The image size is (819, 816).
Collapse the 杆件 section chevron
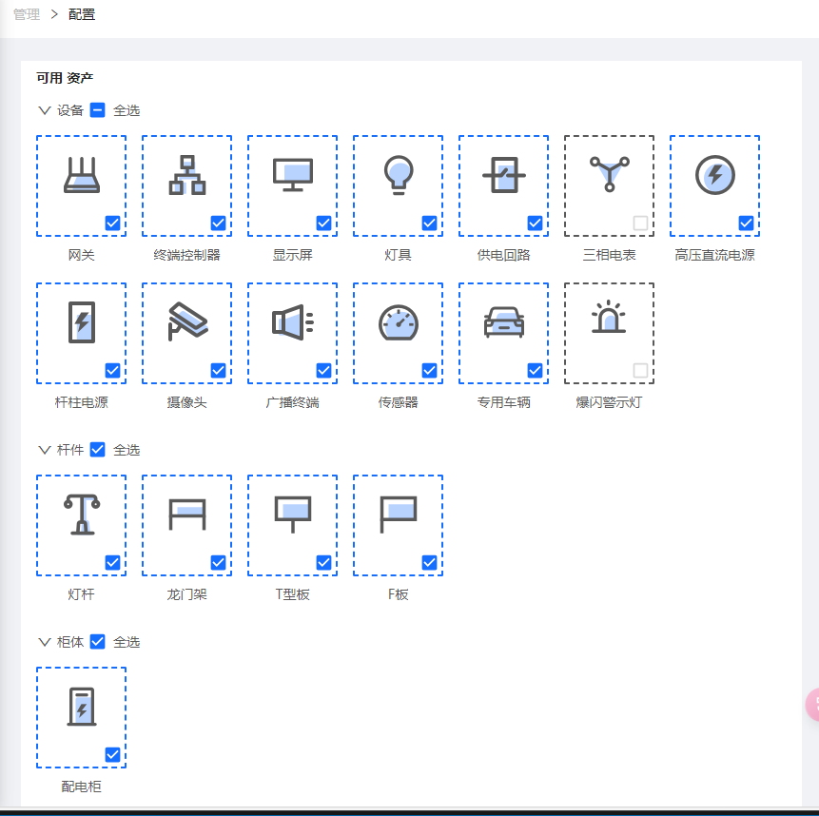(x=45, y=450)
